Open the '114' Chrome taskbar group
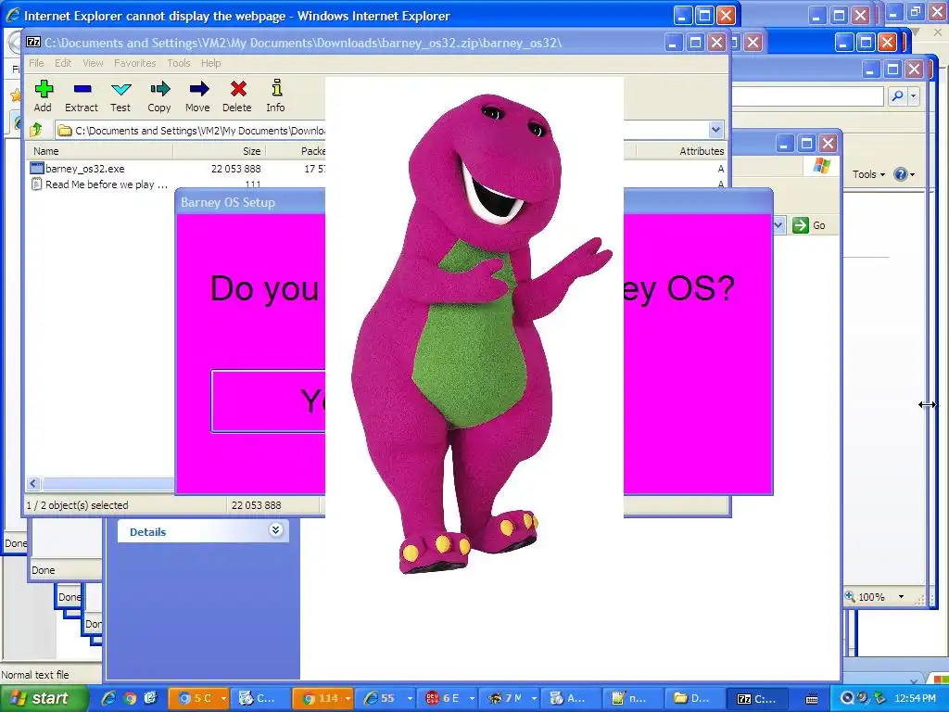The image size is (949, 712). coord(323,698)
